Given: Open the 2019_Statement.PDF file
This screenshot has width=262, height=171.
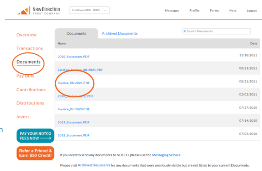Looking at the screenshot, I should tap(74, 122).
